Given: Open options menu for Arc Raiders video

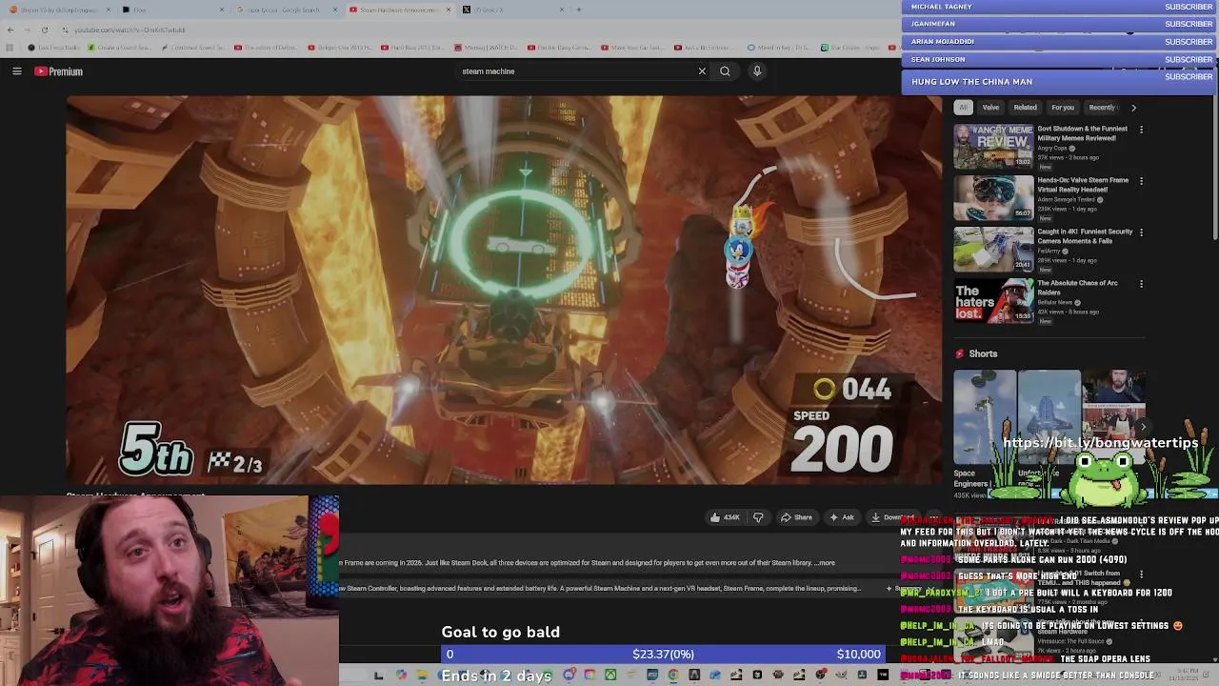Looking at the screenshot, I should (1141, 284).
